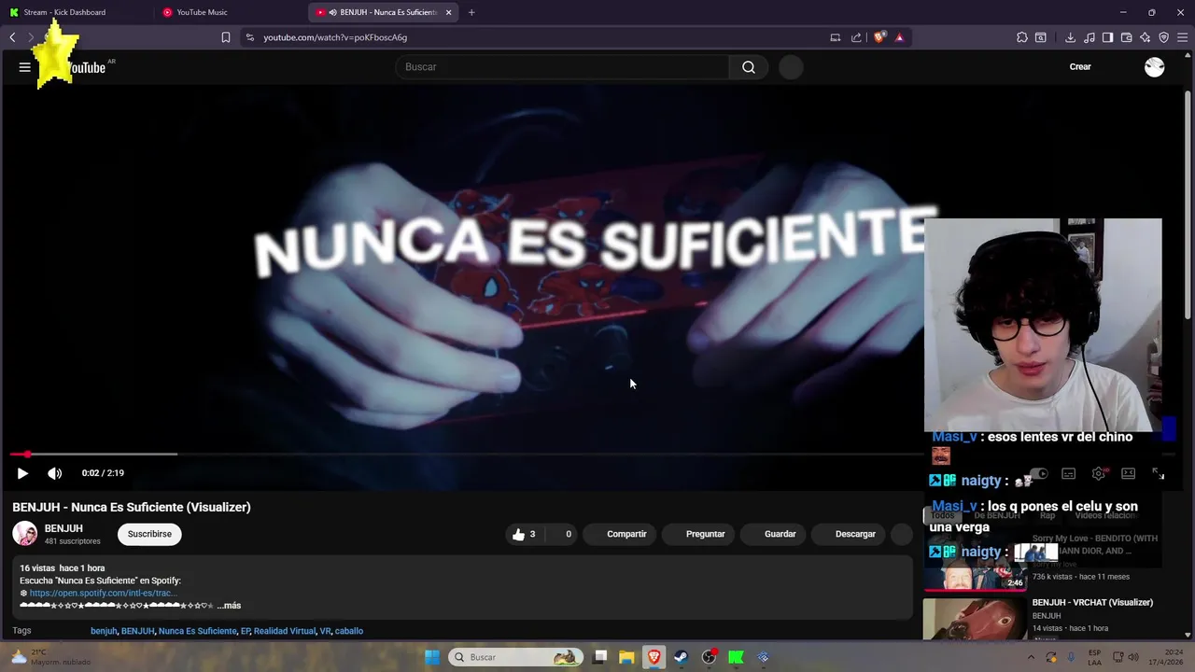The width and height of the screenshot is (1195, 672).
Task: Open the YouTube hamburger guide menu
Action: (x=25, y=67)
